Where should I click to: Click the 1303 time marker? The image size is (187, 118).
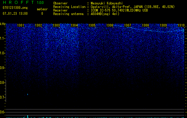coord(56,25)
